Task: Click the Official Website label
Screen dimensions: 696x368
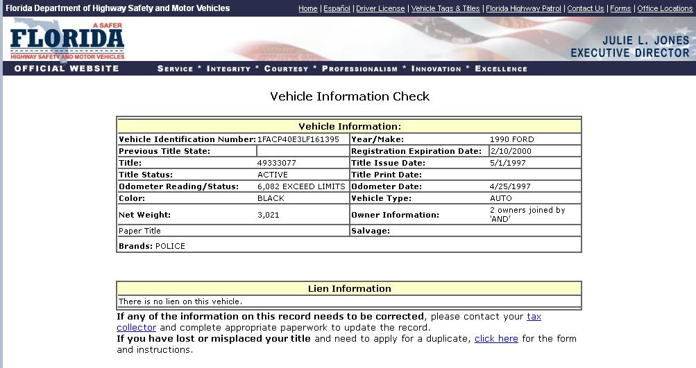Action: [67, 69]
